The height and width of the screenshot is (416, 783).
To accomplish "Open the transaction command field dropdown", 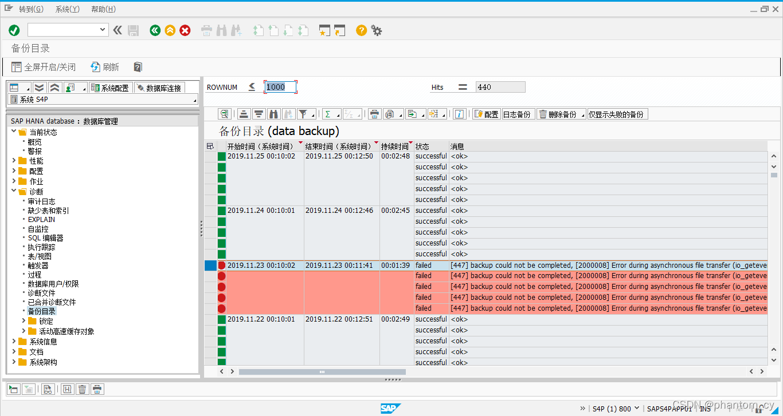I will pyautogui.click(x=103, y=30).
